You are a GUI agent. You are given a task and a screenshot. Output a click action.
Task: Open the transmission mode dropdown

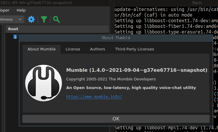(x=12, y=19)
